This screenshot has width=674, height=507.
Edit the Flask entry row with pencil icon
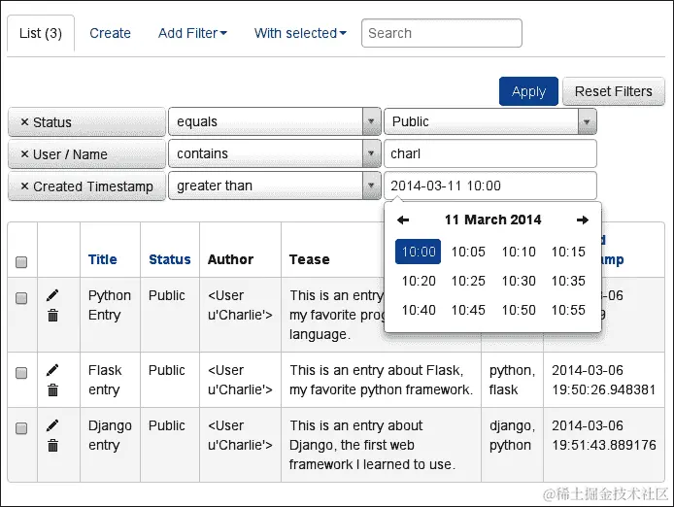52,370
